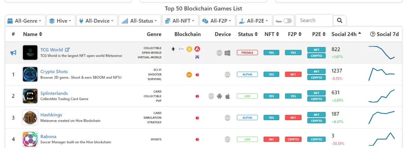This screenshot has width=410, height=148.
Task: Click the red NFT F2P badge for Crypto Shots
Action: (x=293, y=74)
